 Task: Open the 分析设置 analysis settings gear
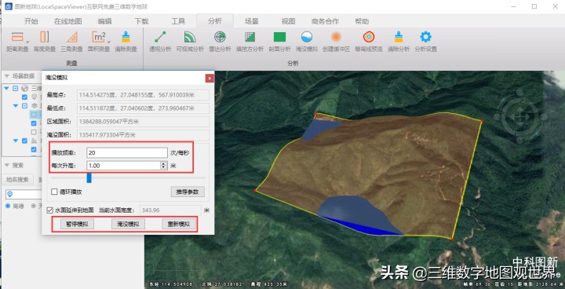click(425, 42)
